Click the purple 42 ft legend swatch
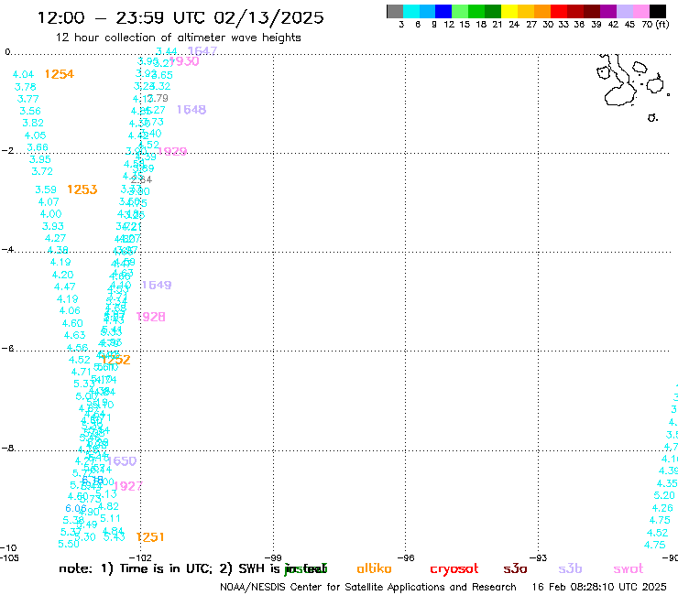This screenshot has width=678, height=595. coord(608,11)
